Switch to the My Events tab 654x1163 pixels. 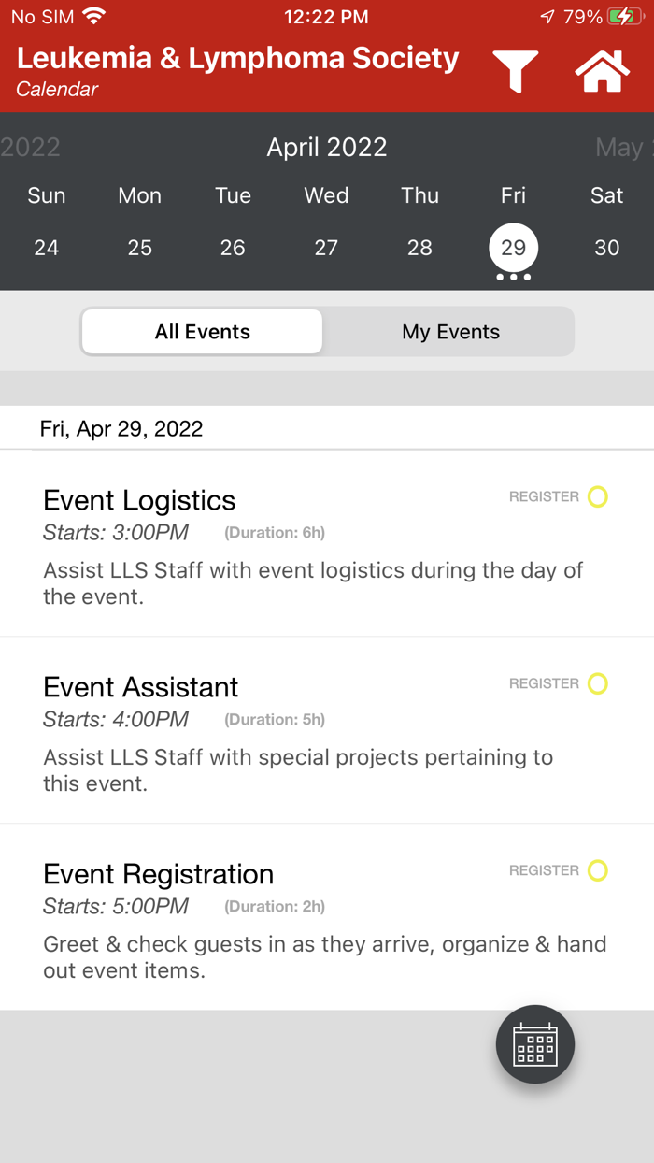451,331
